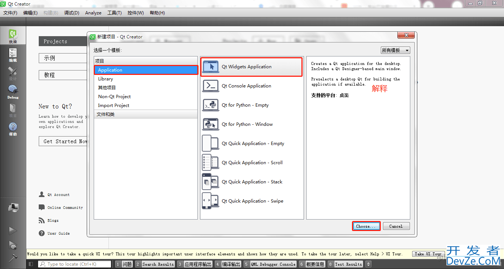504x269 pixels.
Task: Switch to the Debug mode
Action: [13, 92]
